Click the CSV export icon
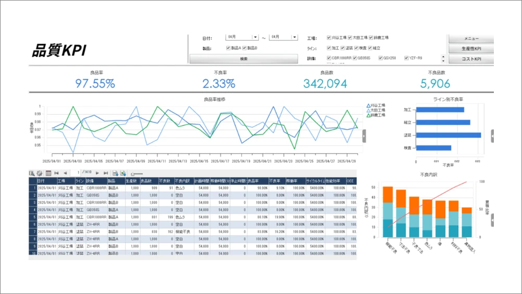Image resolution: width=522 pixels, height=294 pixels. coord(115,173)
